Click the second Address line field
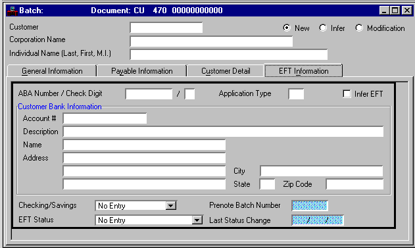 [x=144, y=171]
